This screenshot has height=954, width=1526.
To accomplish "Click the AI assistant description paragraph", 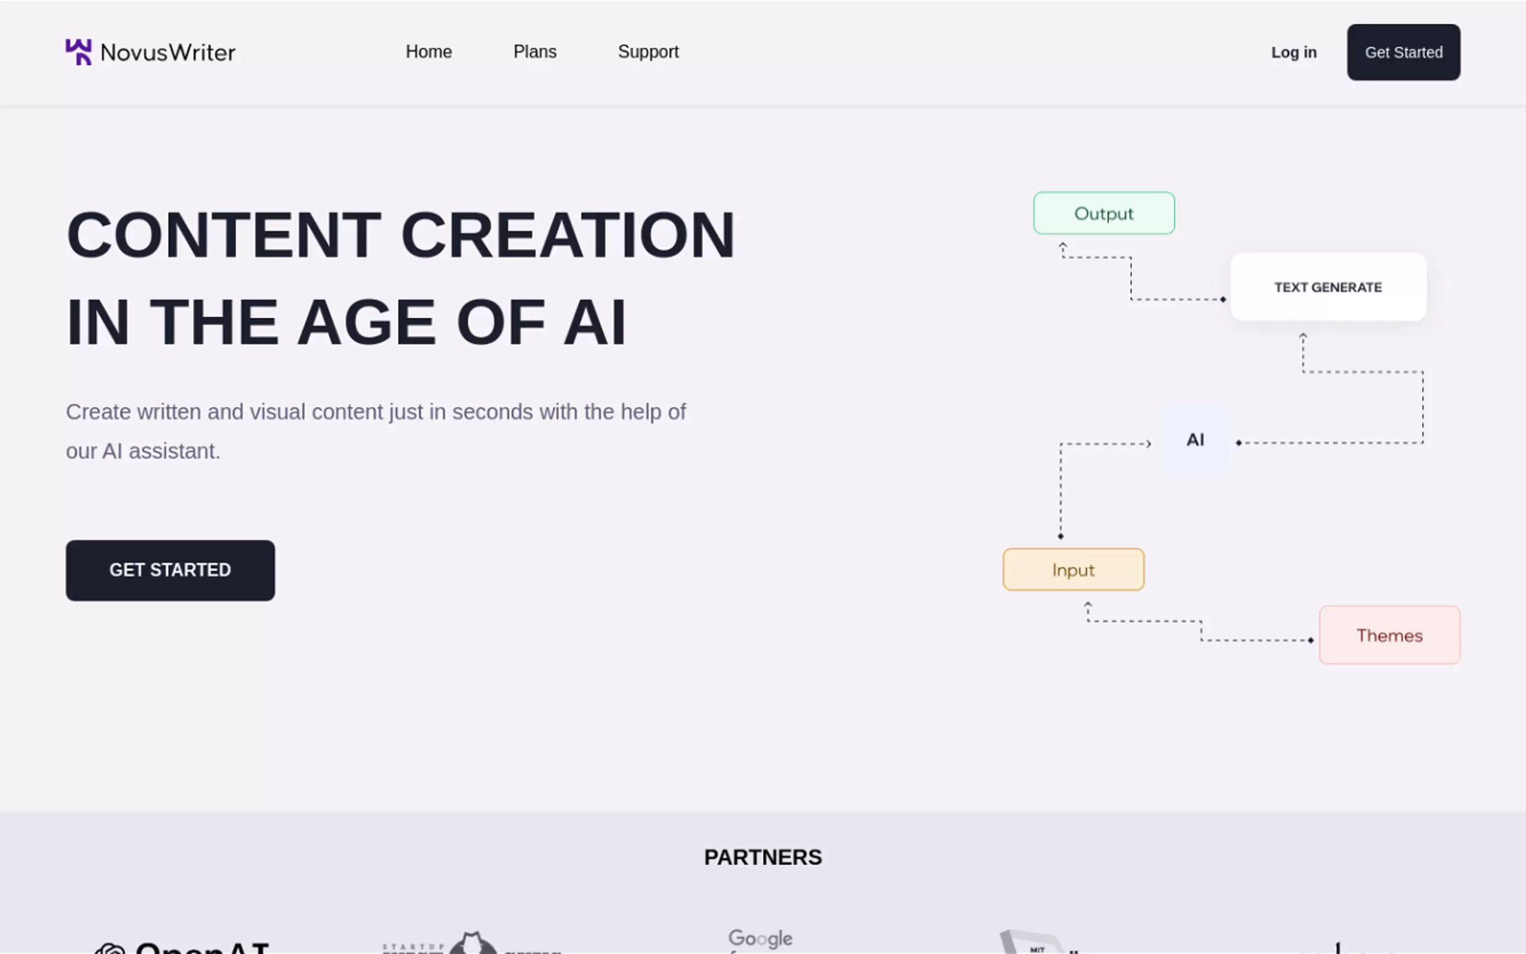I will point(375,431).
